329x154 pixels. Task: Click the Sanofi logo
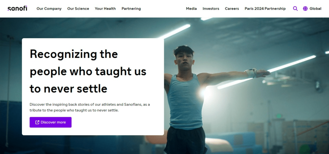[x=17, y=9]
